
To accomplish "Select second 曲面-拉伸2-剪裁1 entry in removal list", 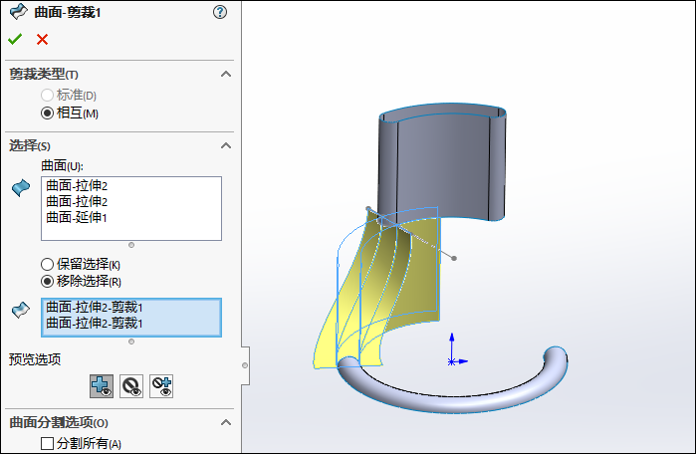I will tap(95, 324).
